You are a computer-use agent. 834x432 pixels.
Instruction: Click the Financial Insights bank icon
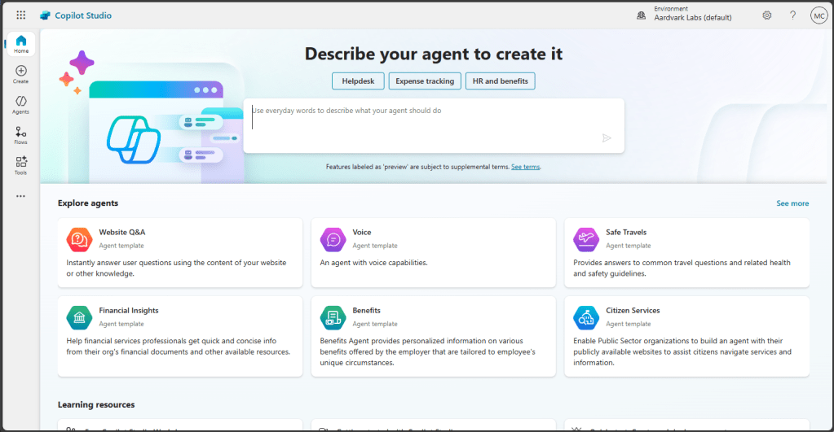[79, 316]
